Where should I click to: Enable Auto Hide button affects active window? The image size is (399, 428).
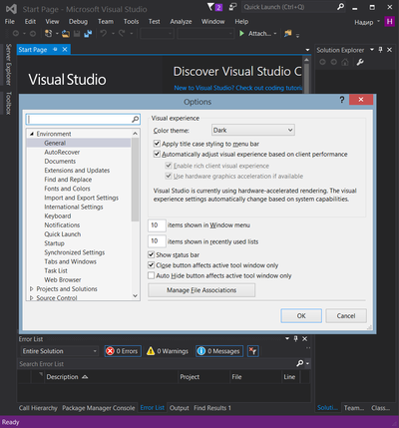(x=151, y=275)
